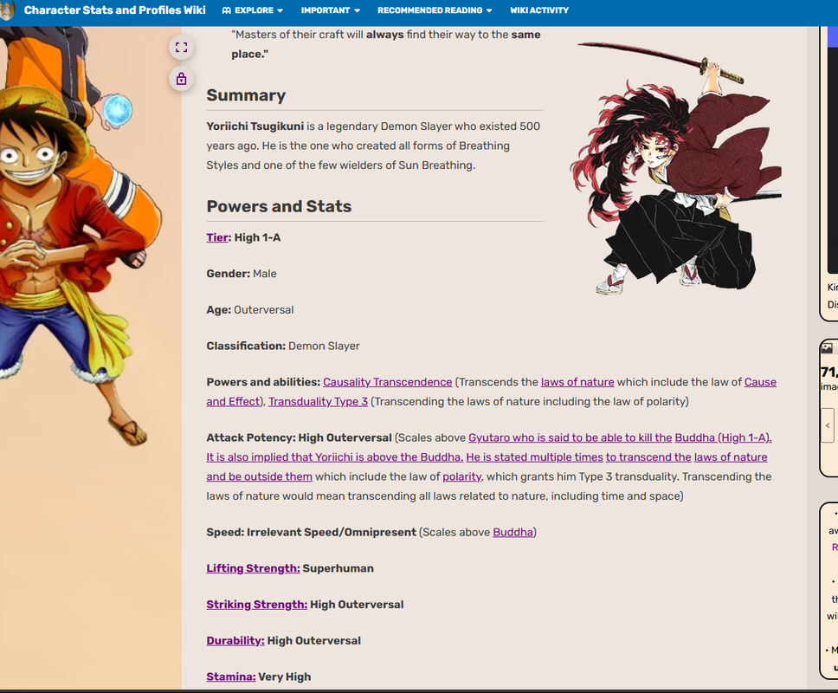Screen dimensions: 838x693
Task: Open the Durability link
Action: pyautogui.click(x=235, y=641)
